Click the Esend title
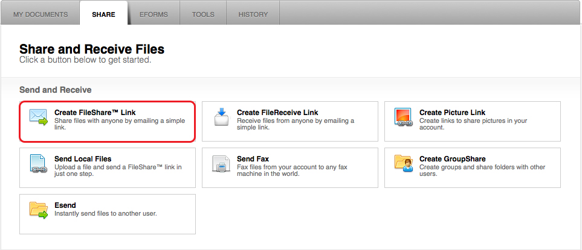 click(x=65, y=205)
